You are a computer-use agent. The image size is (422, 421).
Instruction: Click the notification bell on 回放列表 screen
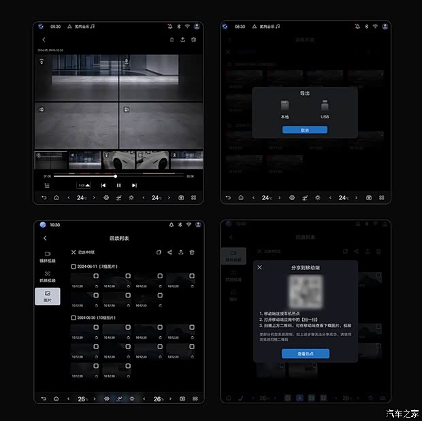coord(172,224)
